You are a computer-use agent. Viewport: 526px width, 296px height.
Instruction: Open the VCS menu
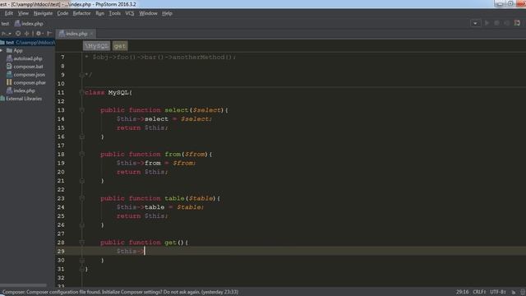pyautogui.click(x=130, y=13)
